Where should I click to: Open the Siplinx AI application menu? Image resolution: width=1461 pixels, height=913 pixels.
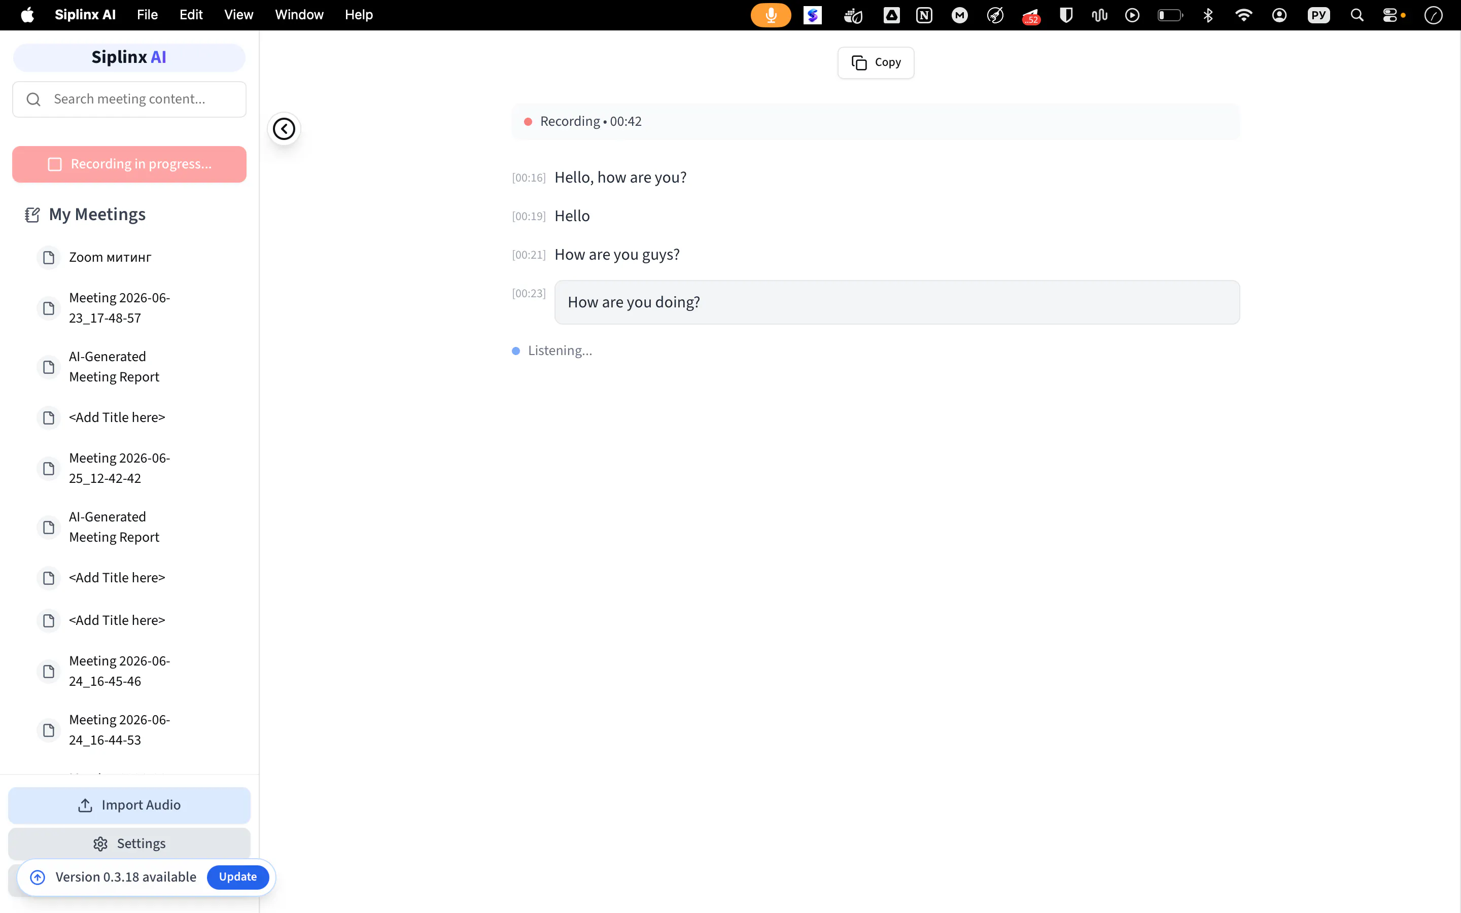[x=85, y=15]
